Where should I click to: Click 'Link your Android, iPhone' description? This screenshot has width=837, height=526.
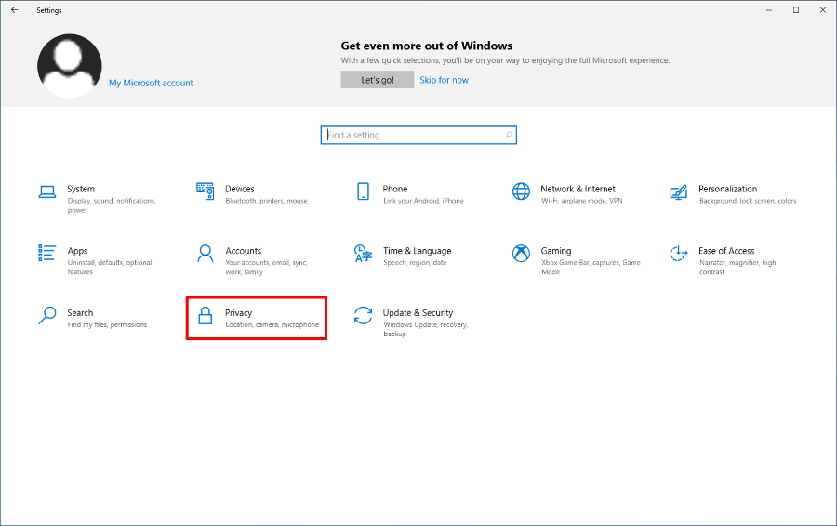pyautogui.click(x=423, y=201)
